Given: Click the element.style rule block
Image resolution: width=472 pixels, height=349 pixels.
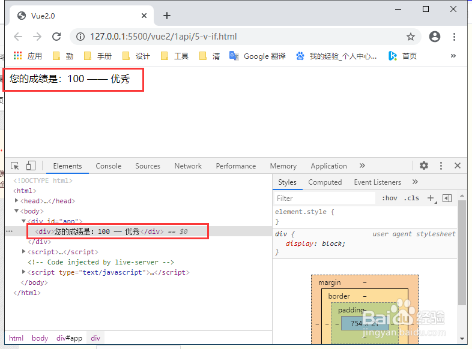Looking at the screenshot, I should point(365,216).
